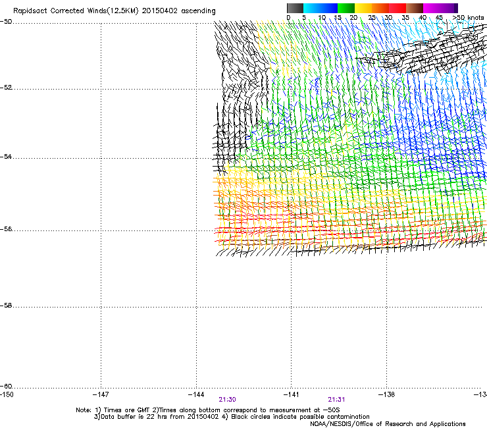
Task: Select the brown 35-40 knots color swatch
Action: tap(415, 8)
